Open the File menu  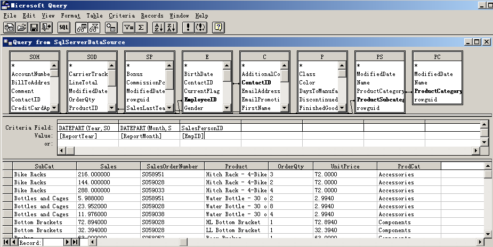[x=10, y=15]
